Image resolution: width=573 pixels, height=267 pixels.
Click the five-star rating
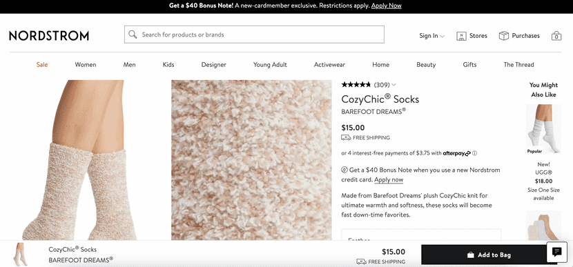coord(356,85)
